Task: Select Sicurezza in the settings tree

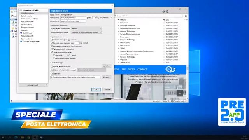Action: pos(24,30)
